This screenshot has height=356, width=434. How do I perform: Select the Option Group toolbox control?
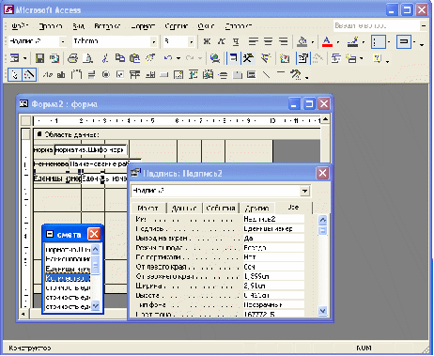(x=76, y=75)
